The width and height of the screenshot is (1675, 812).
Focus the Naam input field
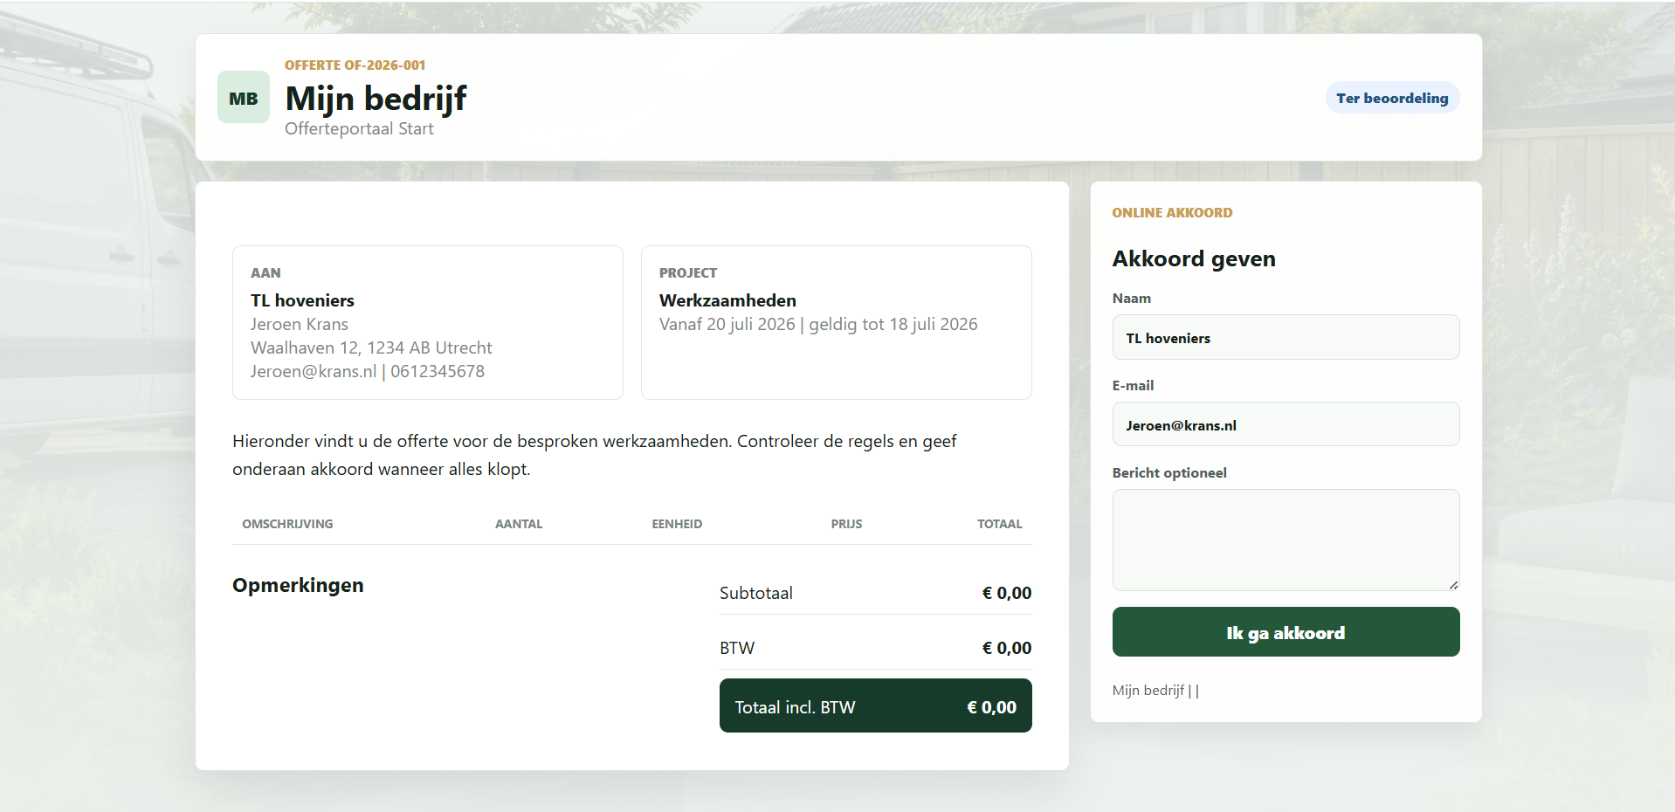click(1286, 337)
